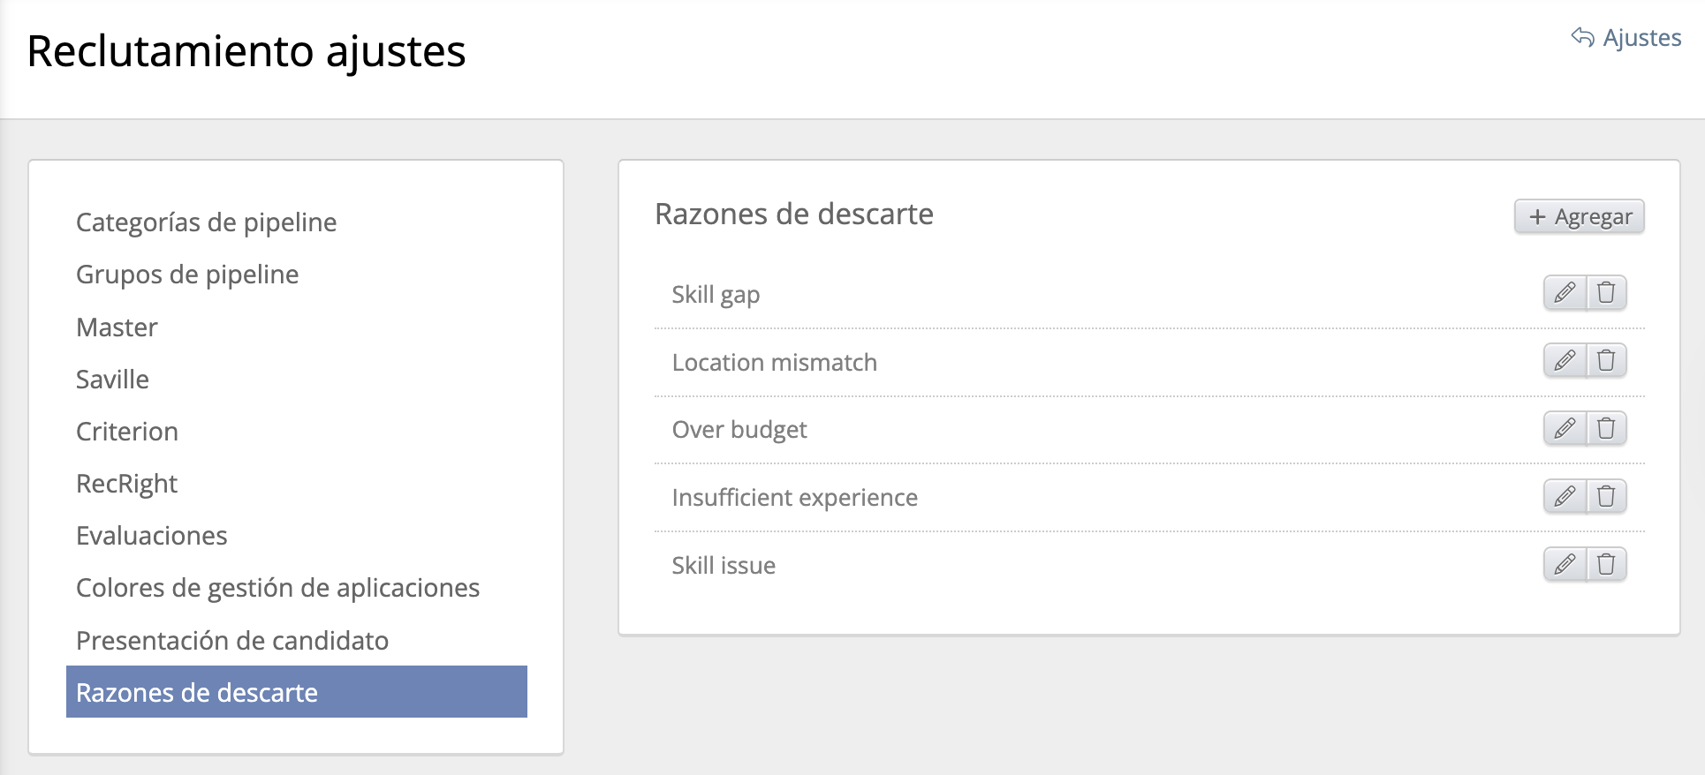Switch to RecRight settings
This screenshot has height=775, width=1705.
coord(126,484)
